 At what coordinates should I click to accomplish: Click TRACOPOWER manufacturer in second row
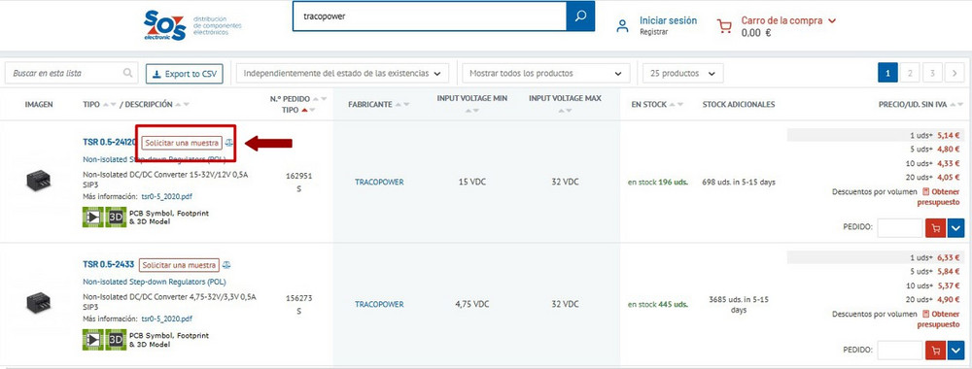coord(379,304)
